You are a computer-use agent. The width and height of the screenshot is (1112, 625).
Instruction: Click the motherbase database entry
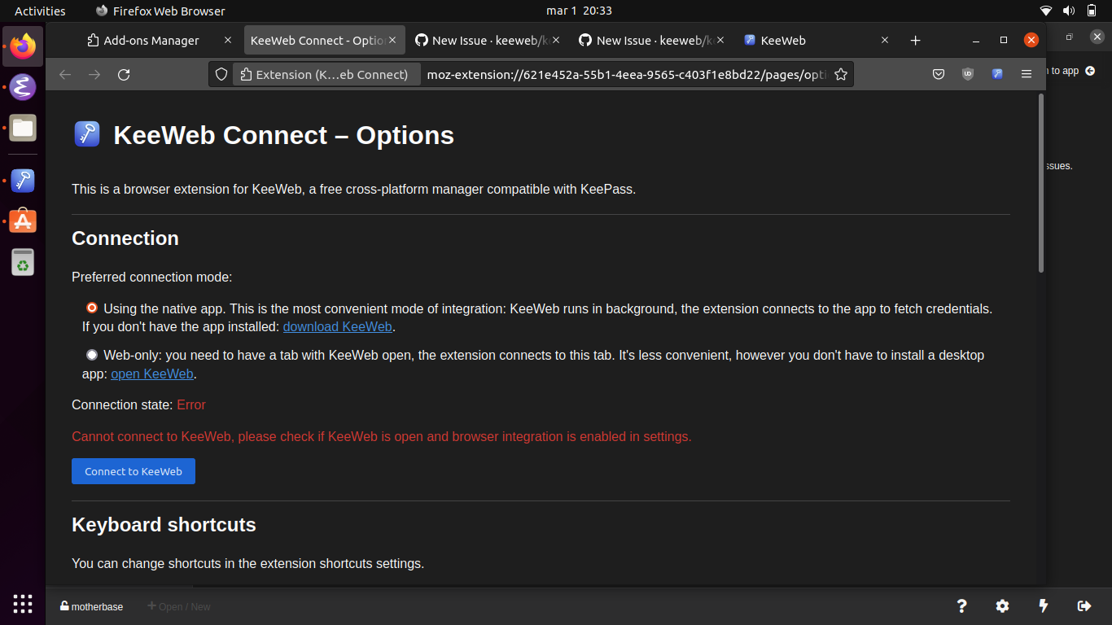pos(90,605)
